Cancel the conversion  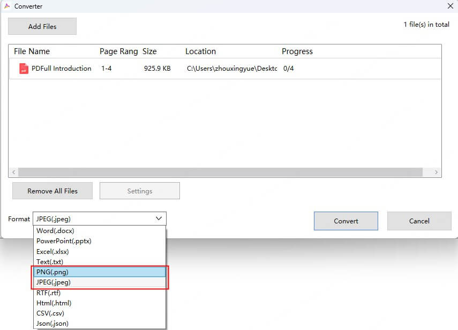click(419, 221)
